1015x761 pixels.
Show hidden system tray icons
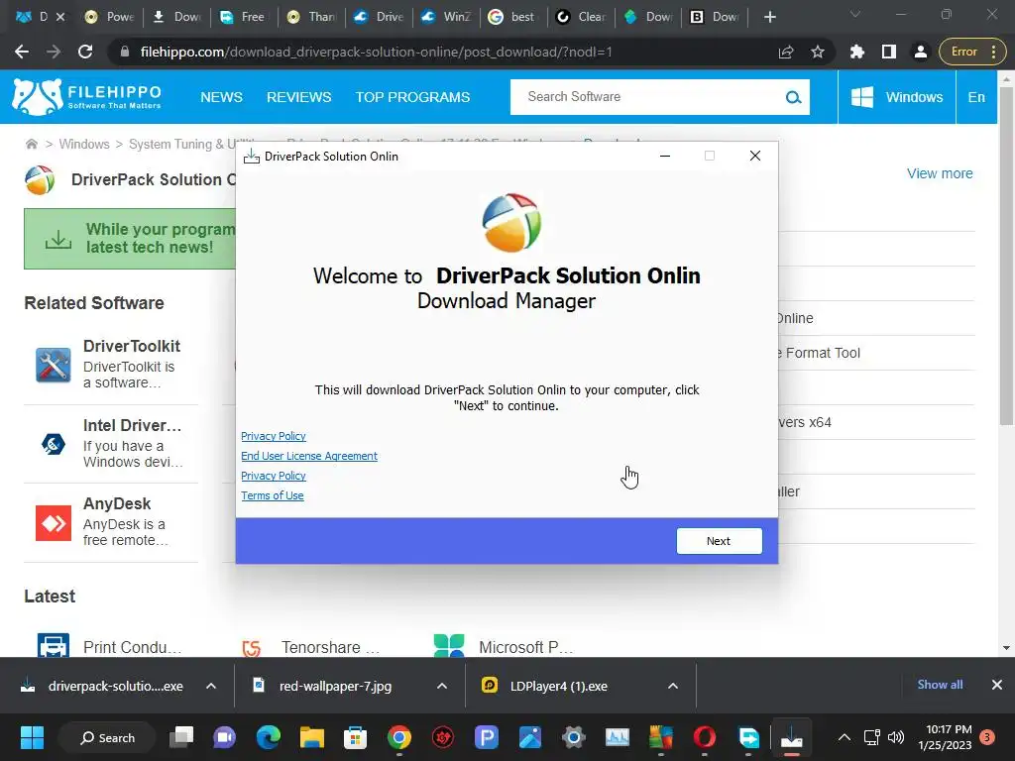click(845, 737)
